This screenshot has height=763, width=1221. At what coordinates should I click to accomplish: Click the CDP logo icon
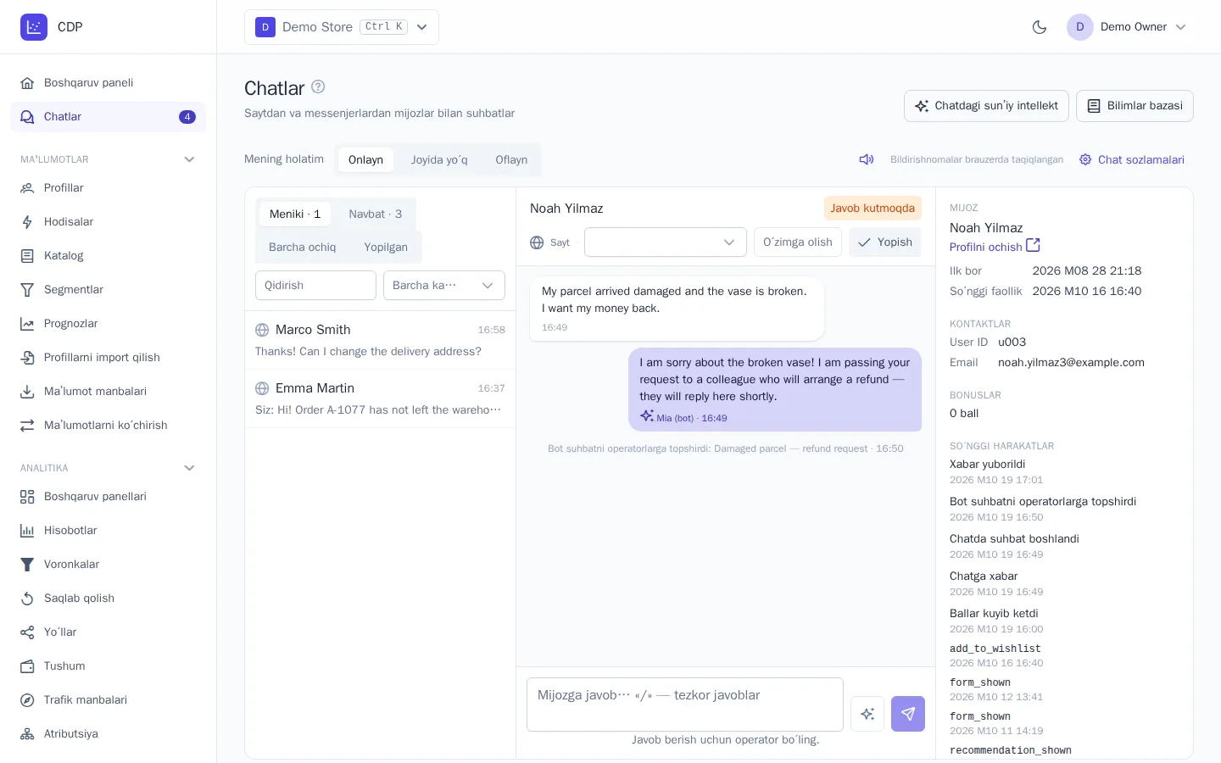coord(34,27)
